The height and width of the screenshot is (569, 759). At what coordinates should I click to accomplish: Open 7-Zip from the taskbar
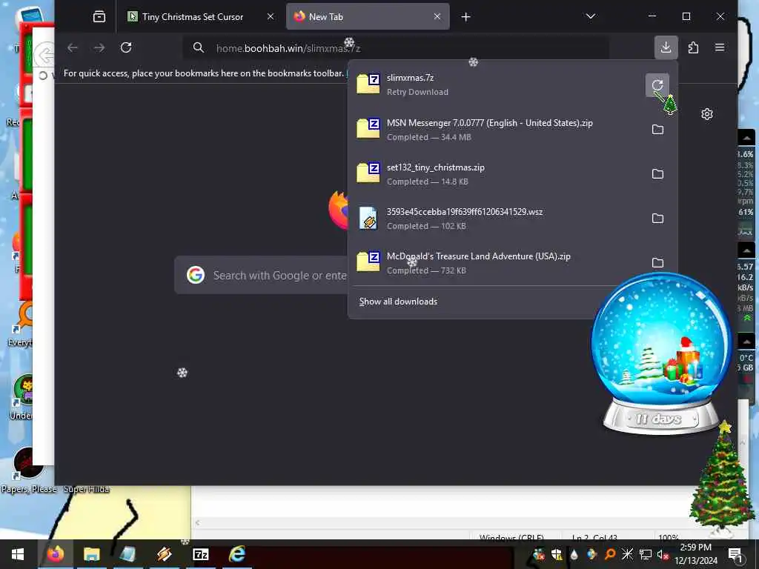tap(200, 554)
